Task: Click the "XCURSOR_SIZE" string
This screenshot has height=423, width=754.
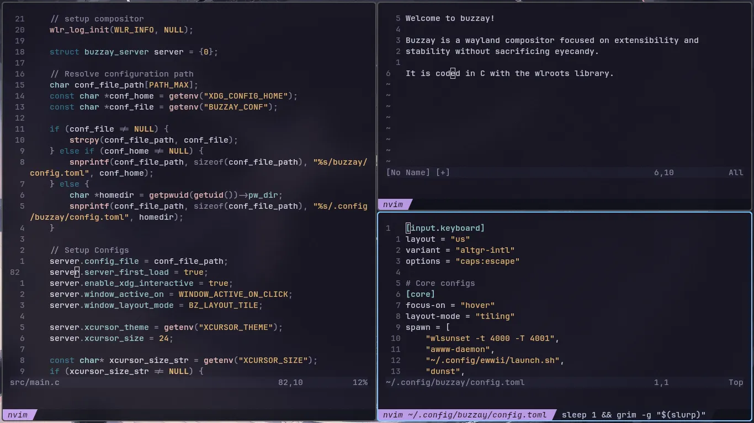Action: (x=273, y=360)
